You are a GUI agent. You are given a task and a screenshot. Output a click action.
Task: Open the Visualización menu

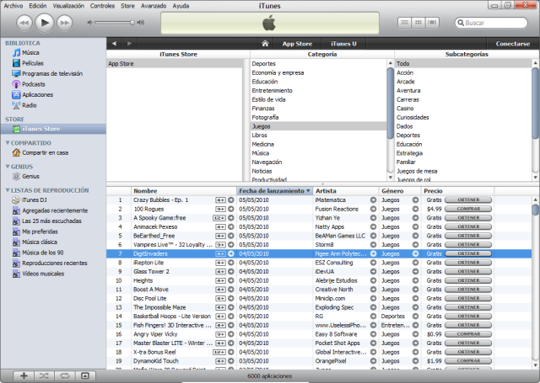pos(68,6)
